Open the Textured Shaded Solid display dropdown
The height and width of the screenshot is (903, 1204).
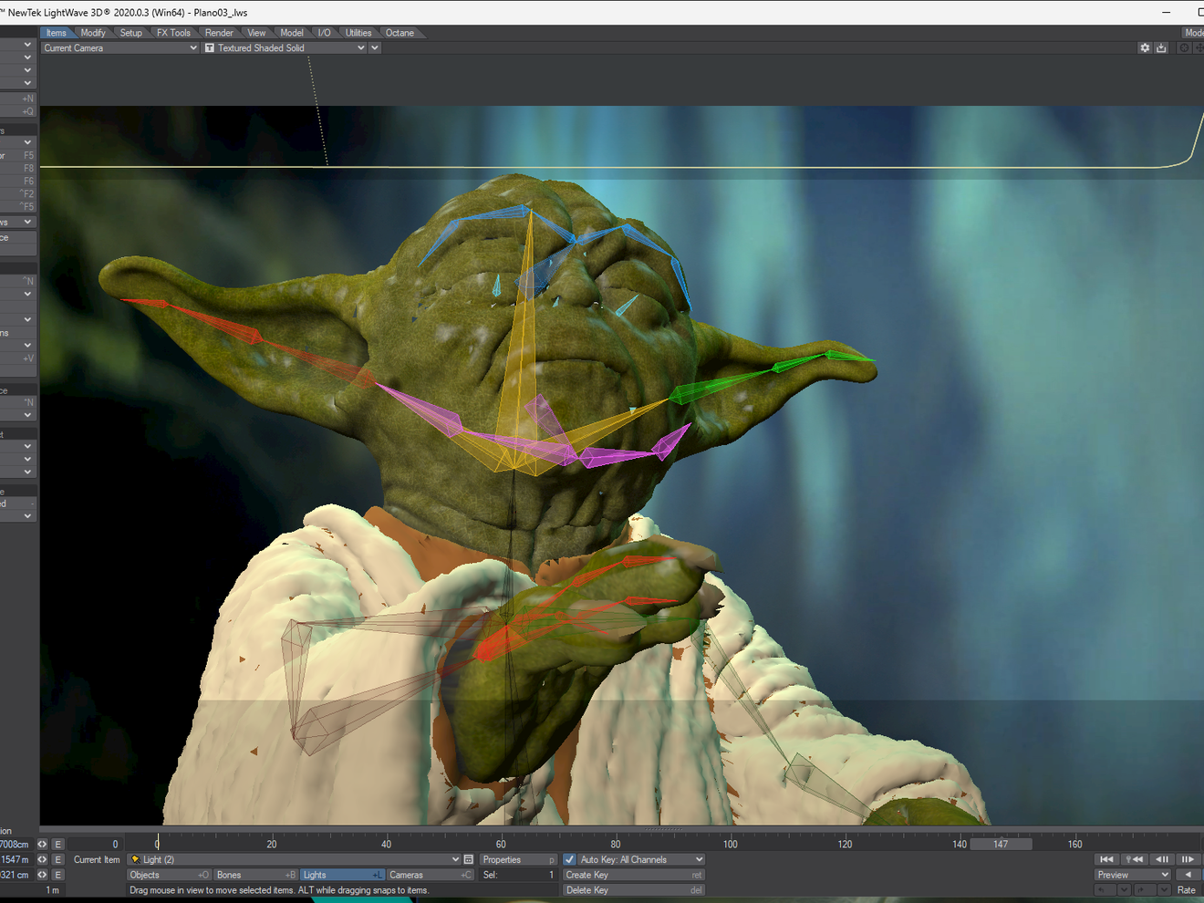[285, 48]
